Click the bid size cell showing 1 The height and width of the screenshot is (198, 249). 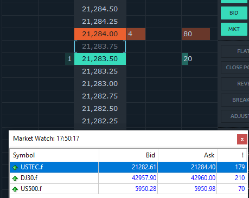coord(69,59)
